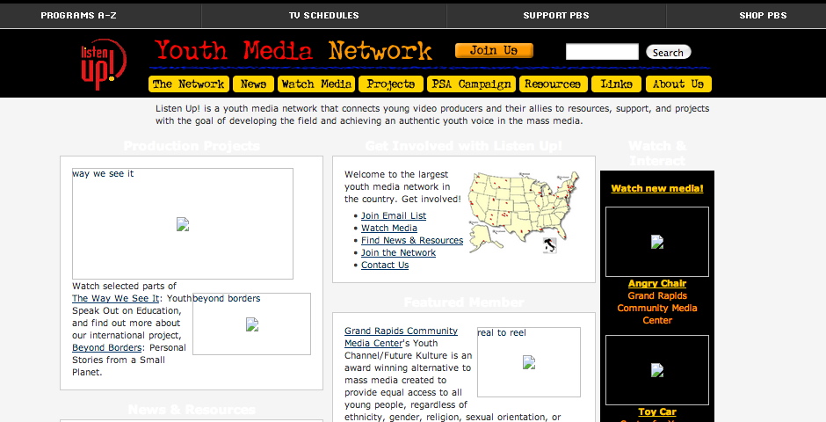Open the Beyond Borders link
Viewport: 826px width, 422px height.
tap(107, 348)
